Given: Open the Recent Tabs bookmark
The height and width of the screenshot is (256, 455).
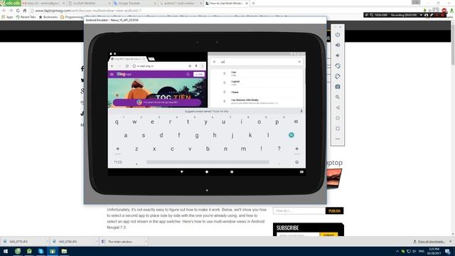Looking at the screenshot, I should pyautogui.click(x=26, y=17).
